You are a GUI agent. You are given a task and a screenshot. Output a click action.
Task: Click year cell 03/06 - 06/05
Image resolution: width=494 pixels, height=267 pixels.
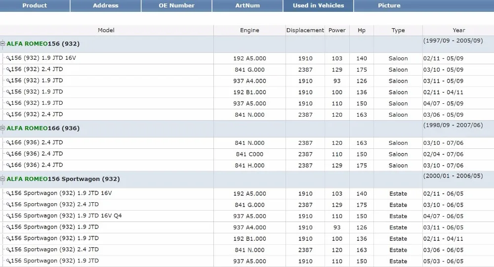point(443,250)
